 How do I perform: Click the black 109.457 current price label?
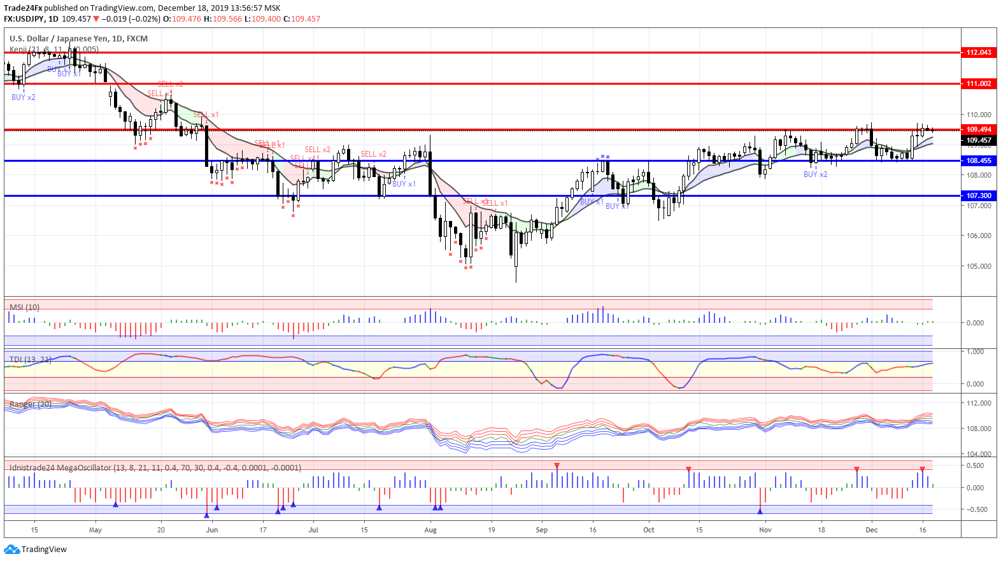click(x=979, y=140)
